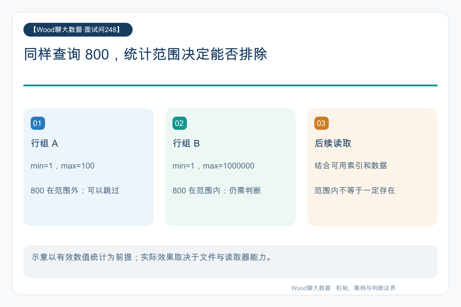Select the heading 后续读取
461x307 pixels.
pos(333,143)
